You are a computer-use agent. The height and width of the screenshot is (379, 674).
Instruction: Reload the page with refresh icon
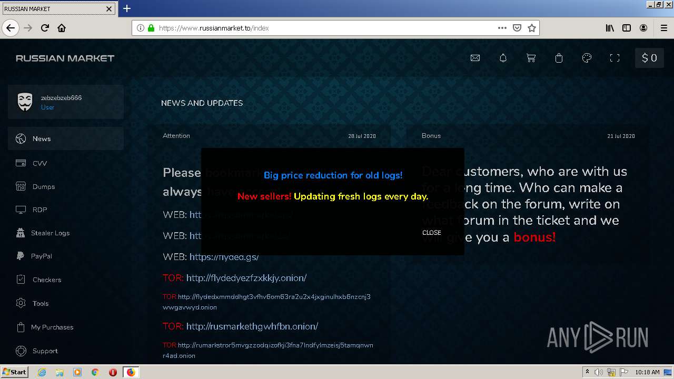[x=45, y=28]
